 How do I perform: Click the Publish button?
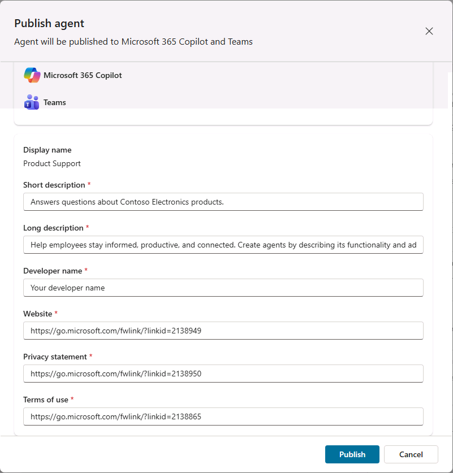tap(352, 454)
